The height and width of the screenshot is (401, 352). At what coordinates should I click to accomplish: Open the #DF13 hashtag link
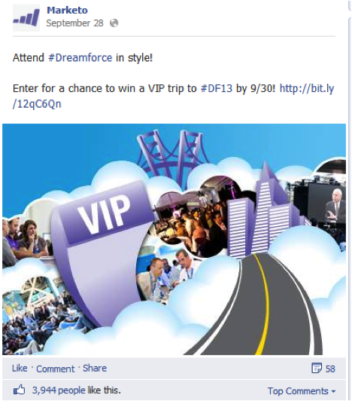(217, 88)
